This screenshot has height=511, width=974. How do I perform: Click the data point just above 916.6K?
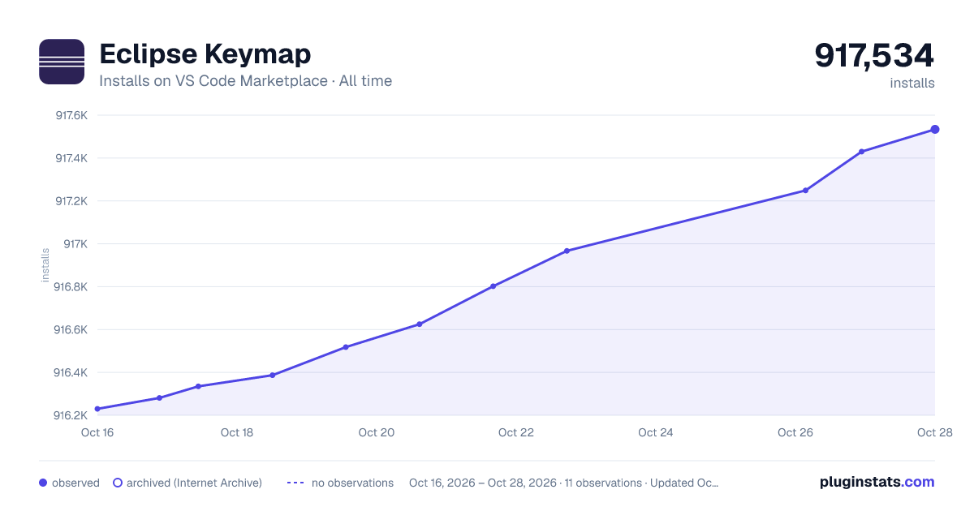pyautogui.click(x=419, y=324)
